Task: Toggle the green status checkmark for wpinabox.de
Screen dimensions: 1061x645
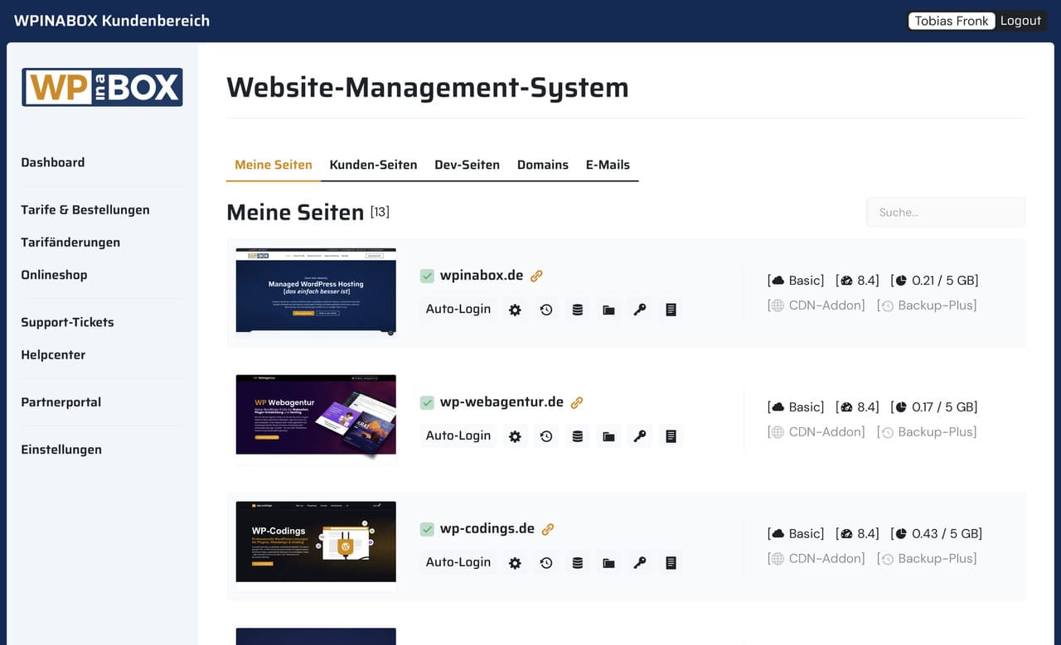Action: click(427, 275)
